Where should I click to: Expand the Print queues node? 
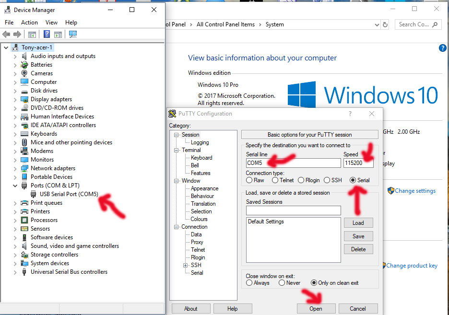point(15,203)
